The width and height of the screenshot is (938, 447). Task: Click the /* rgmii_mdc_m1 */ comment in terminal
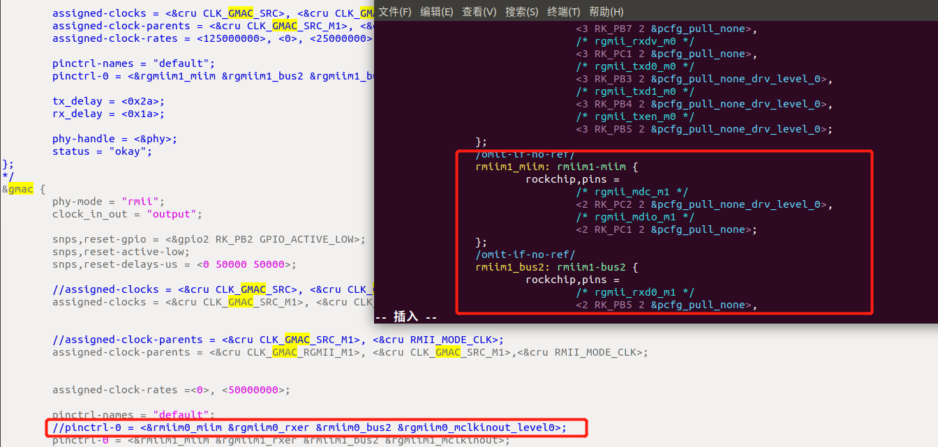pyautogui.click(x=632, y=192)
